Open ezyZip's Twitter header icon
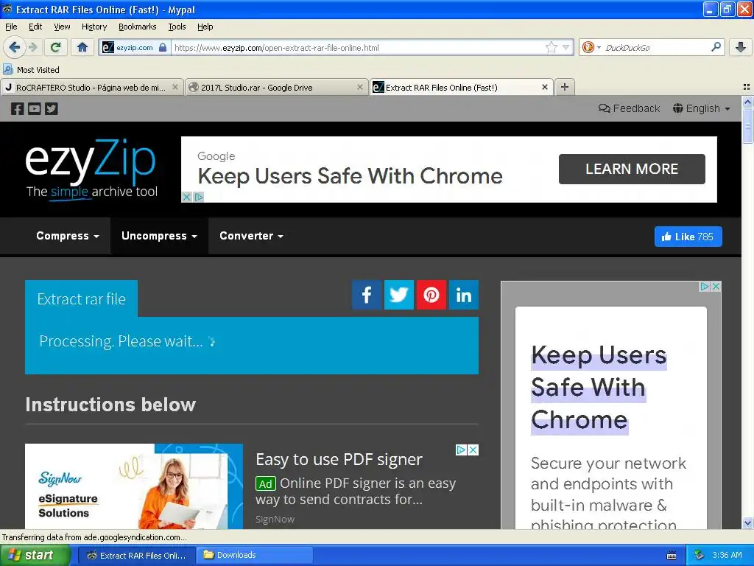This screenshot has width=754, height=566. (52, 109)
